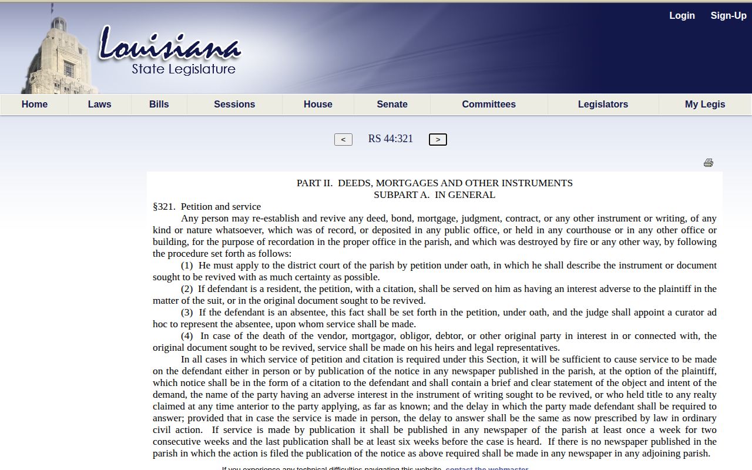Click the Sign-Up link
Screen dimensions: 752x470
pos(728,16)
